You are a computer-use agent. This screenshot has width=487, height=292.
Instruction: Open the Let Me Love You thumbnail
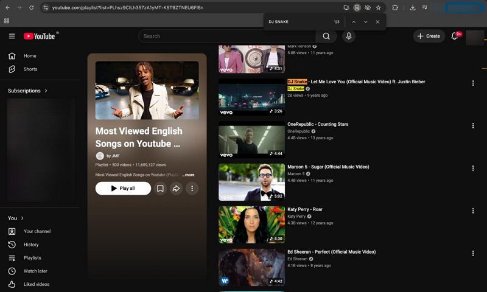(x=251, y=97)
